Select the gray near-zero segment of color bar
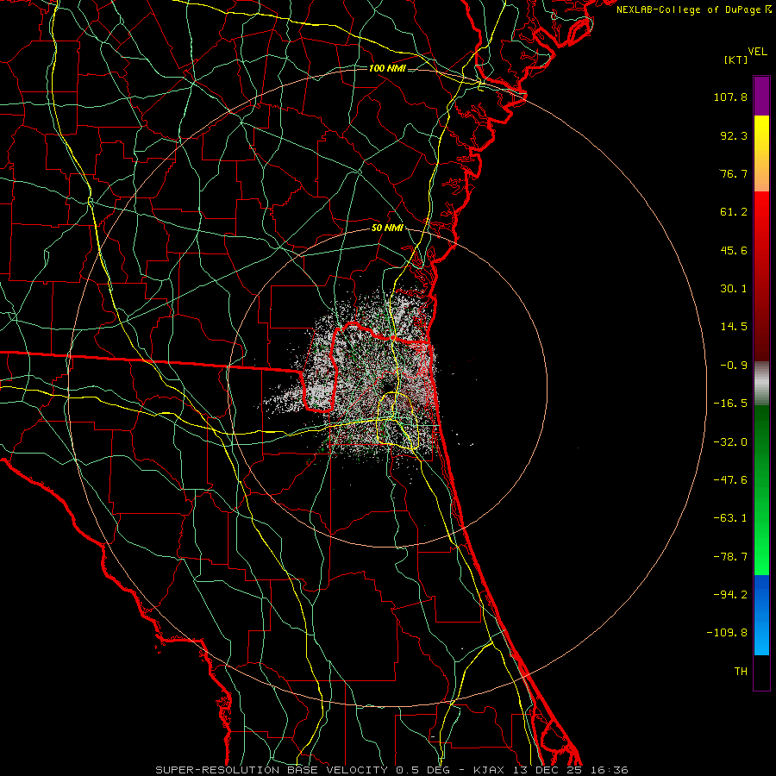The height and width of the screenshot is (776, 776). pos(761,384)
